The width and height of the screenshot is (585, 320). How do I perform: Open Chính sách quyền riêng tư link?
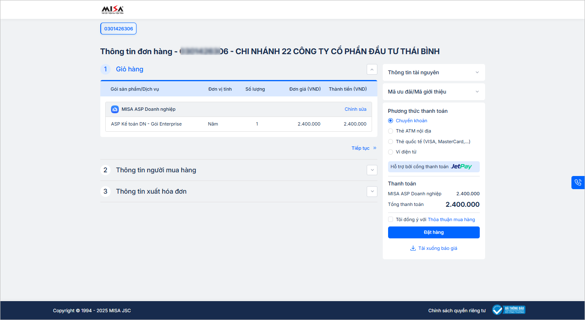[457, 311]
